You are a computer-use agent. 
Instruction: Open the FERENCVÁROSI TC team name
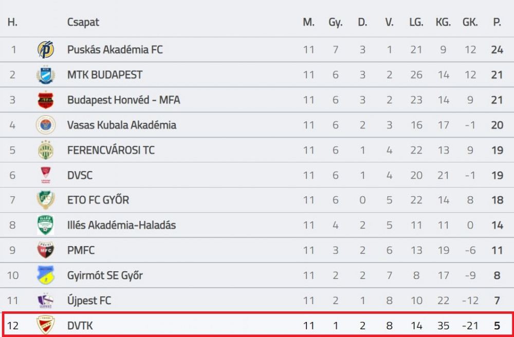(x=111, y=150)
